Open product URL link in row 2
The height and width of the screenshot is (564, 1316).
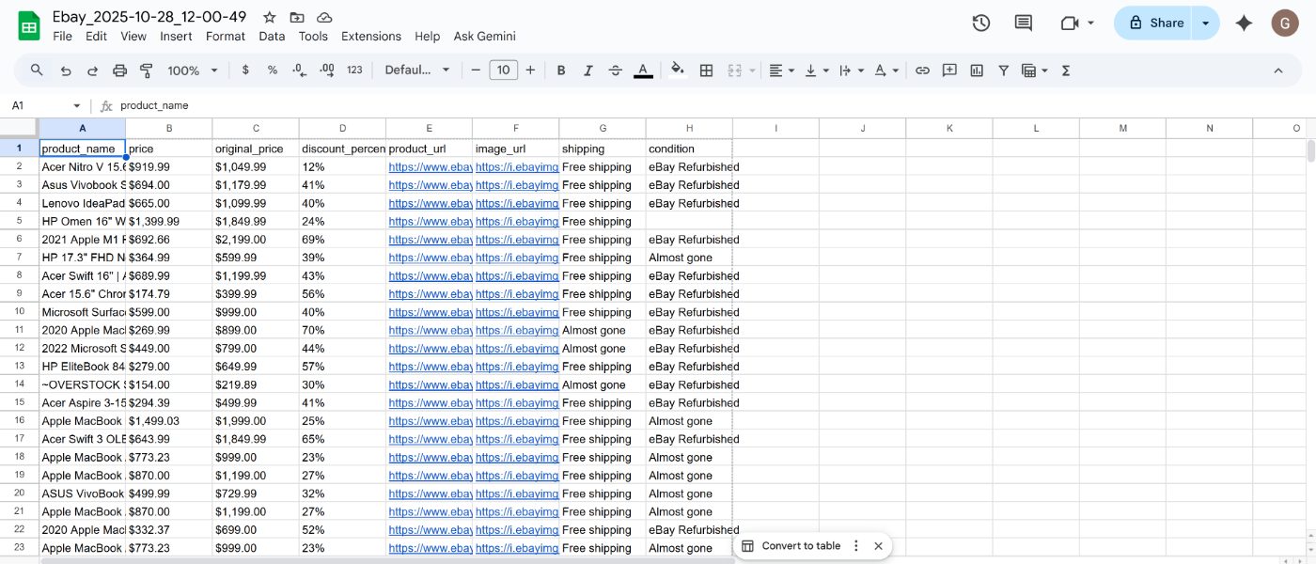click(430, 166)
